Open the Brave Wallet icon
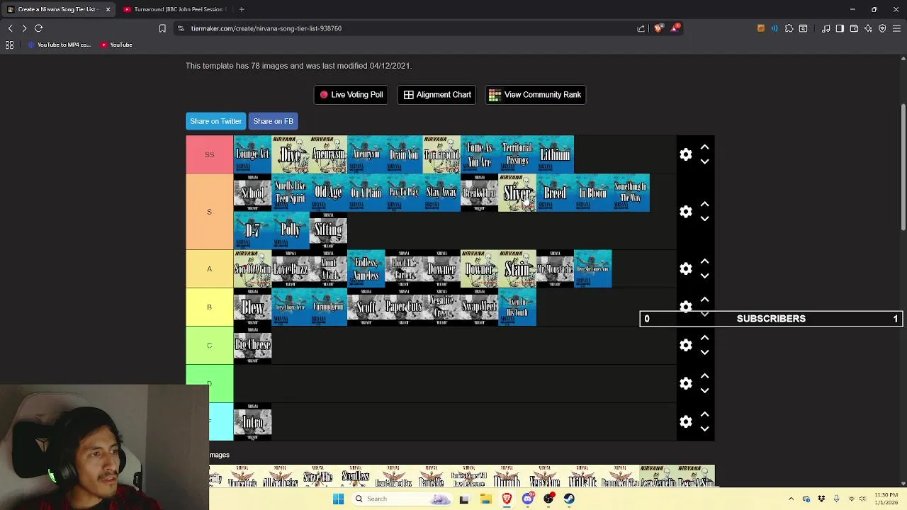907x510 pixels. point(854,28)
